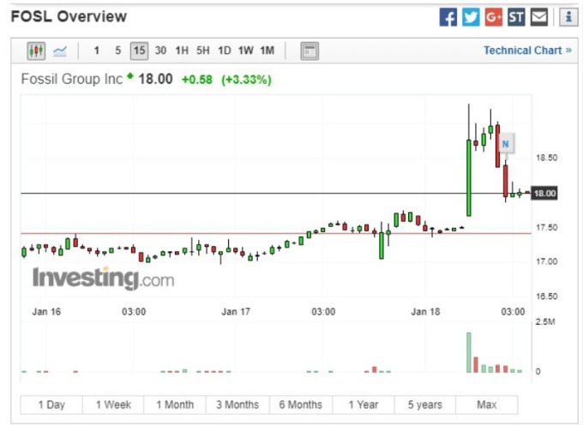583x425 pixels.
Task: Click the Jan 16 date label
Action: (46, 311)
